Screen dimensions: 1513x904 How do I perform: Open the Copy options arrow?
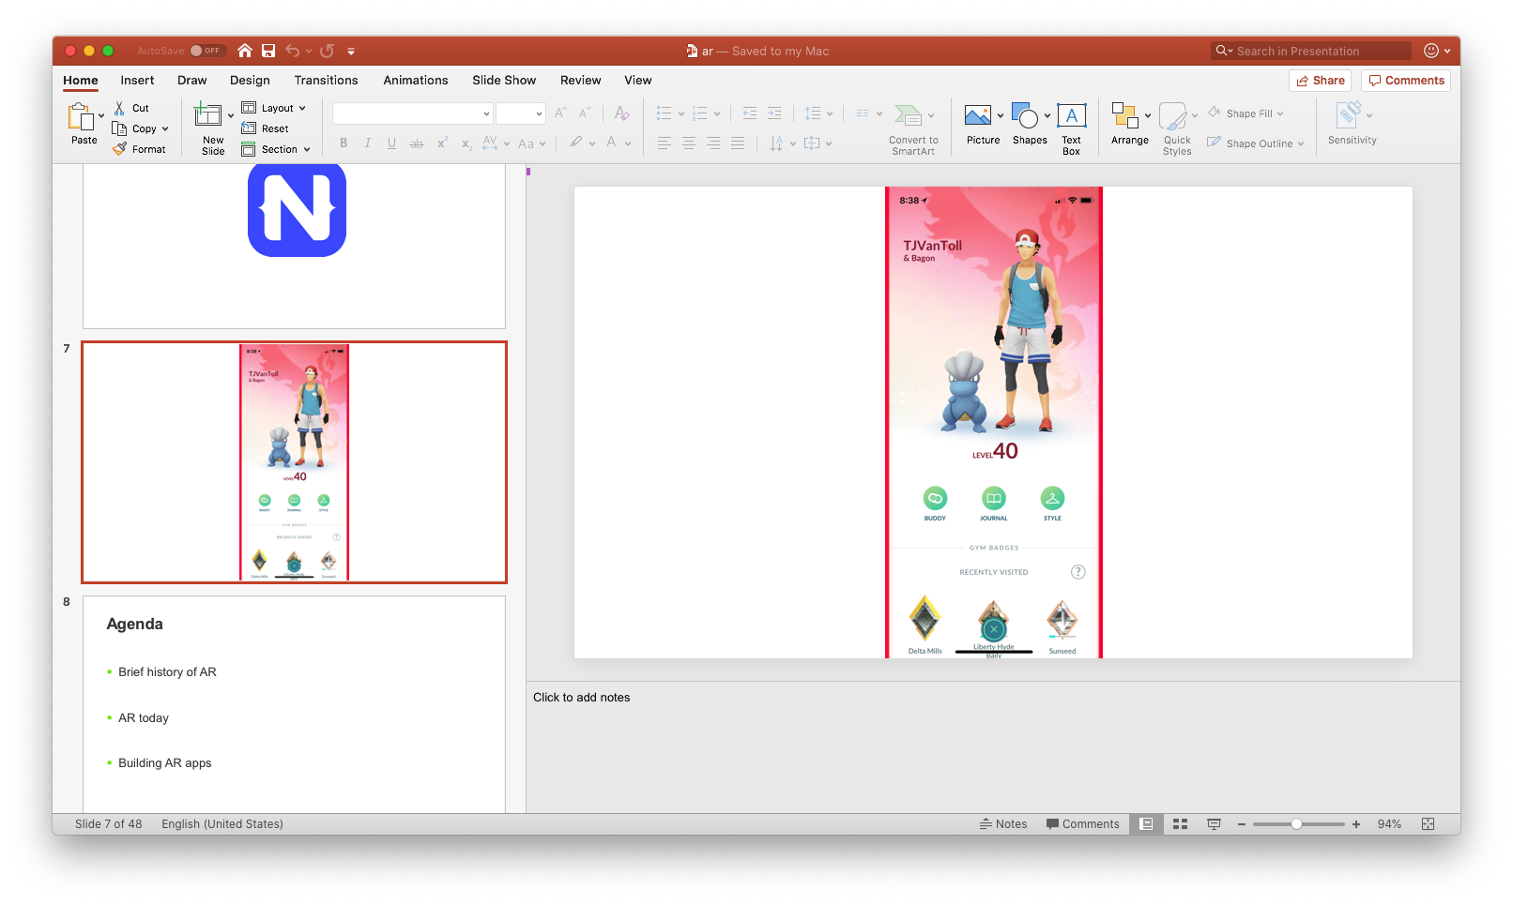165,128
